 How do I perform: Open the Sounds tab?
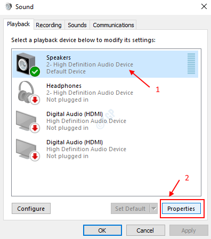click(x=77, y=25)
